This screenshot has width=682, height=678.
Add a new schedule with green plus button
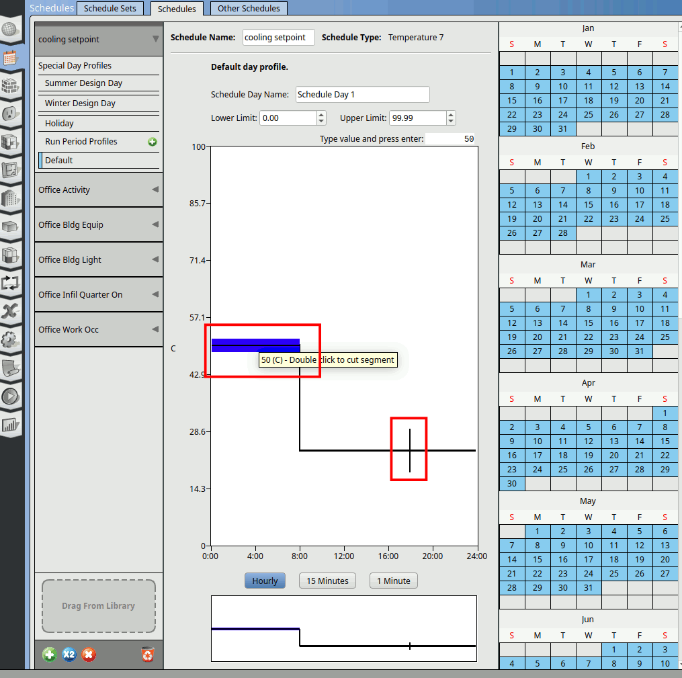[49, 654]
